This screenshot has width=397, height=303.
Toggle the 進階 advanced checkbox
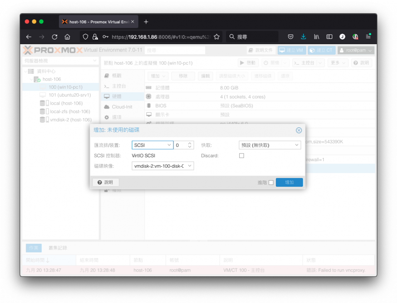(271, 182)
